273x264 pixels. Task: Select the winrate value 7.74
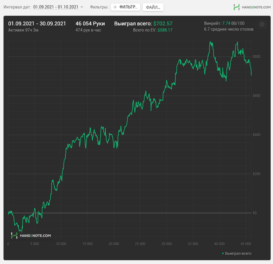click(x=226, y=23)
